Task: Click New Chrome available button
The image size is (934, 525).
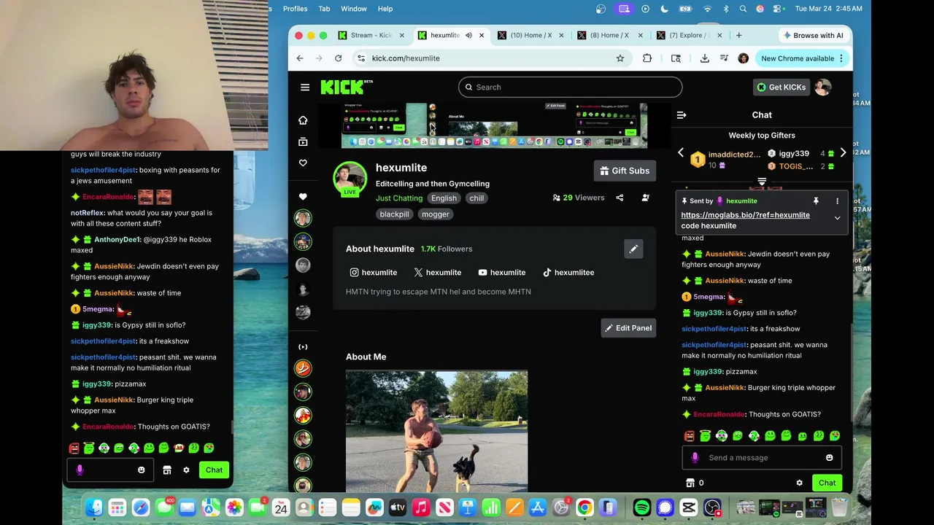Action: click(802, 58)
